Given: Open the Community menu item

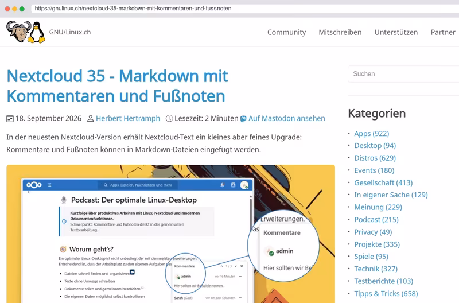Looking at the screenshot, I should (286, 32).
